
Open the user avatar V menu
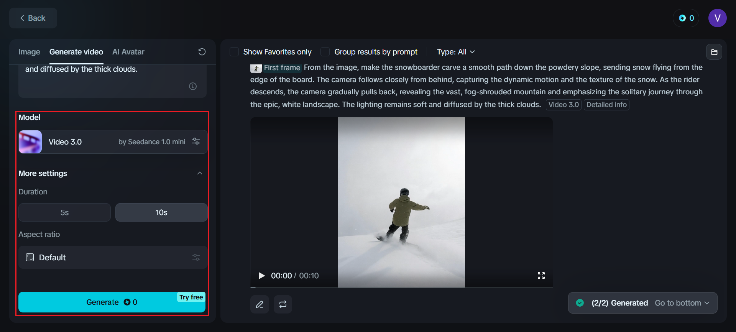click(x=718, y=18)
